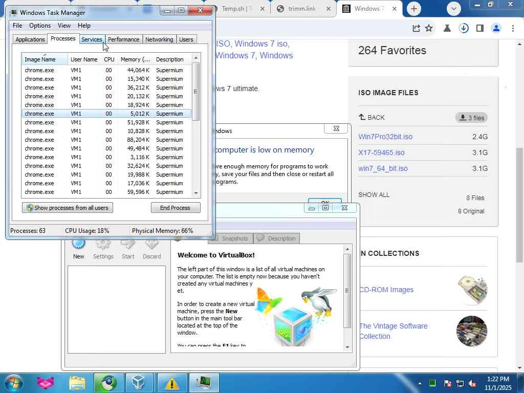Click the Vintage Software Collection thumbnail
The image size is (524, 393).
(x=472, y=331)
